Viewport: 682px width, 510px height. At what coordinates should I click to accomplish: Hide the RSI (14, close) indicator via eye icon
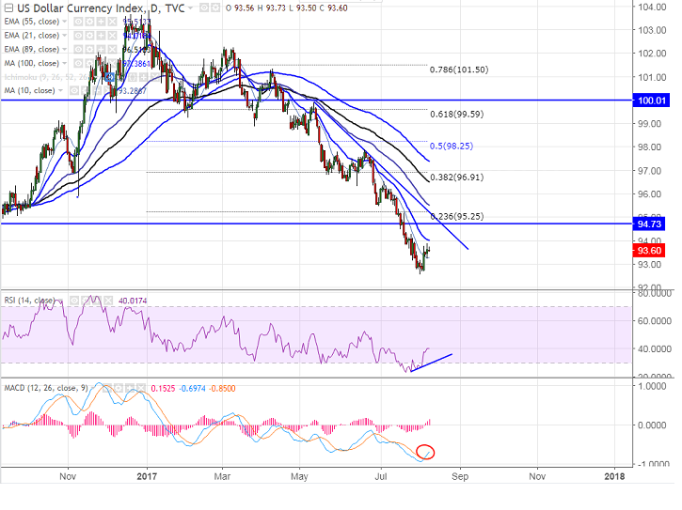click(x=74, y=301)
